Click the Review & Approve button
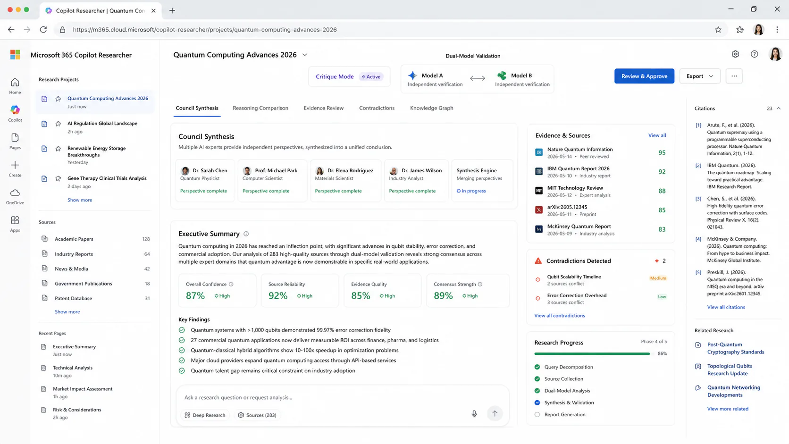Viewport: 789px width, 444px height. click(x=644, y=76)
